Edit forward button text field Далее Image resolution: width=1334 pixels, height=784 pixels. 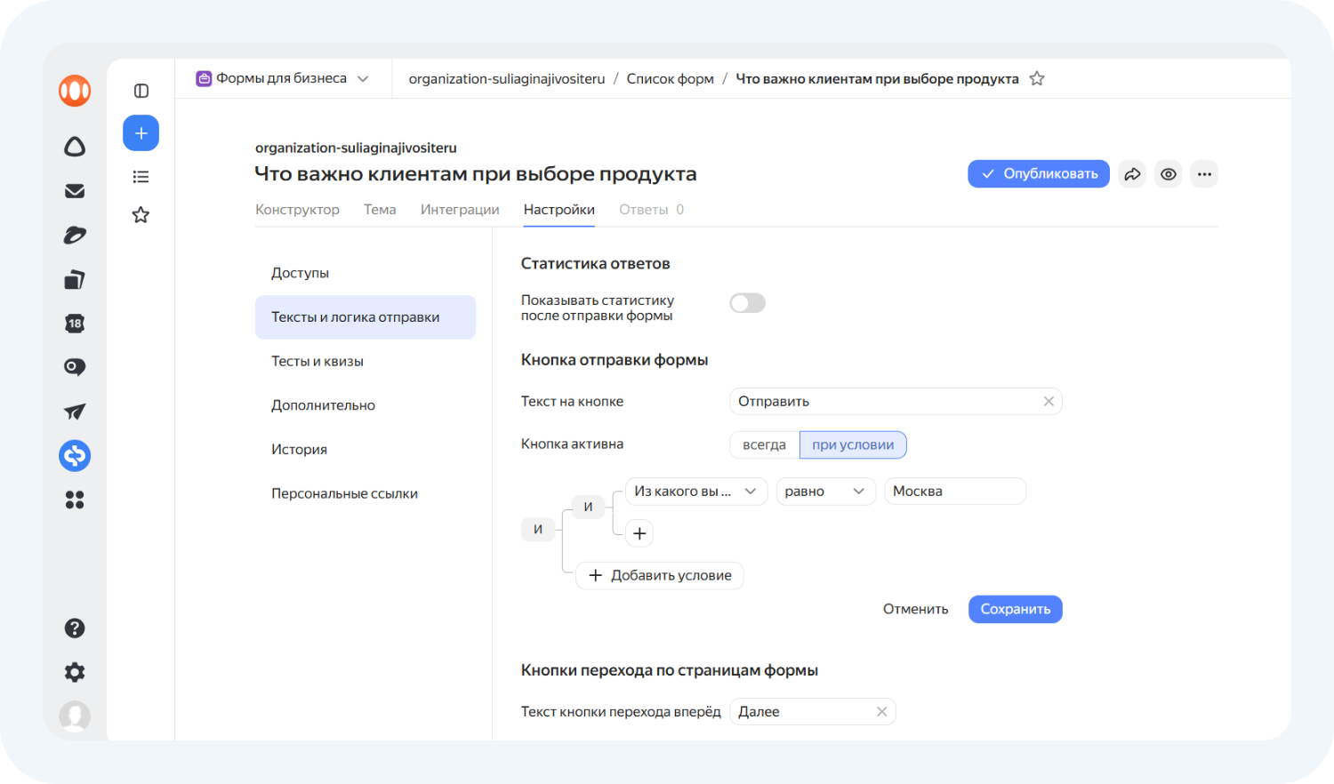[x=813, y=712]
